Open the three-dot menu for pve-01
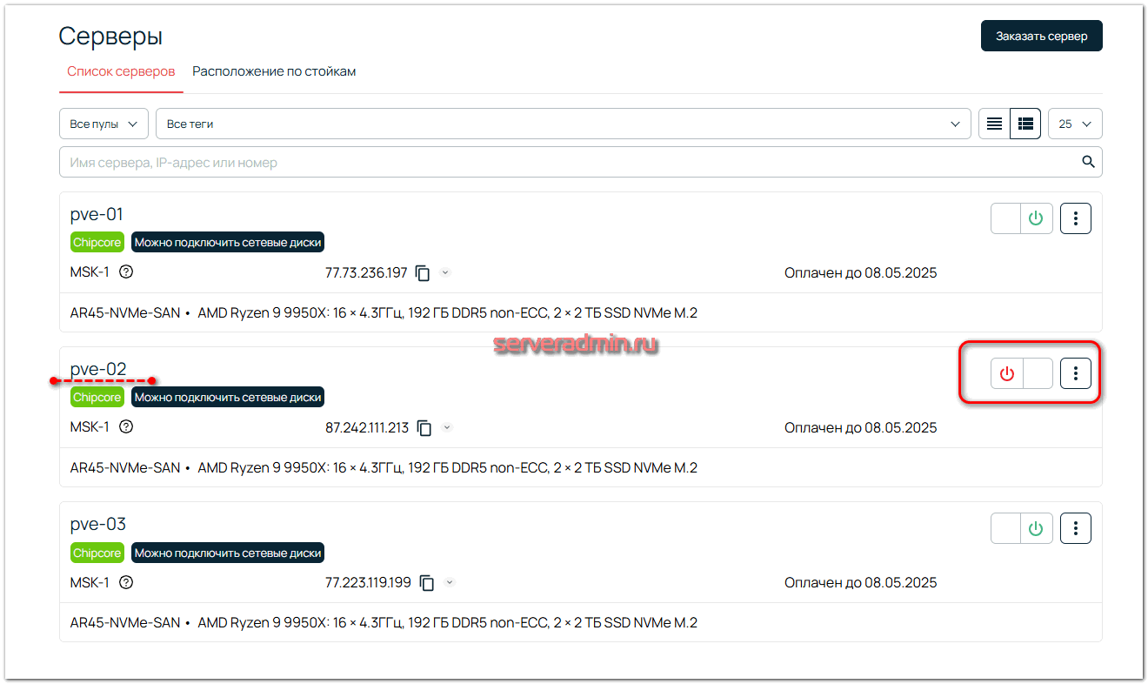The height and width of the screenshot is (684, 1148). click(1076, 218)
